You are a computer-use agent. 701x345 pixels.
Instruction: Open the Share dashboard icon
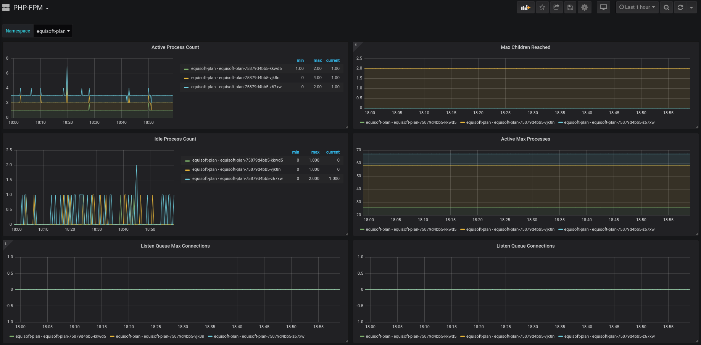coord(556,7)
